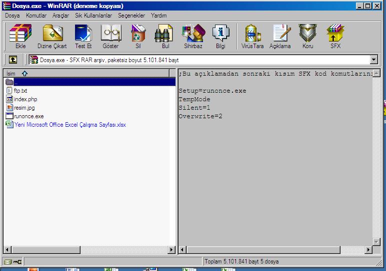Open the Göster view tool
The width and height of the screenshot is (386, 271).
[x=111, y=36]
